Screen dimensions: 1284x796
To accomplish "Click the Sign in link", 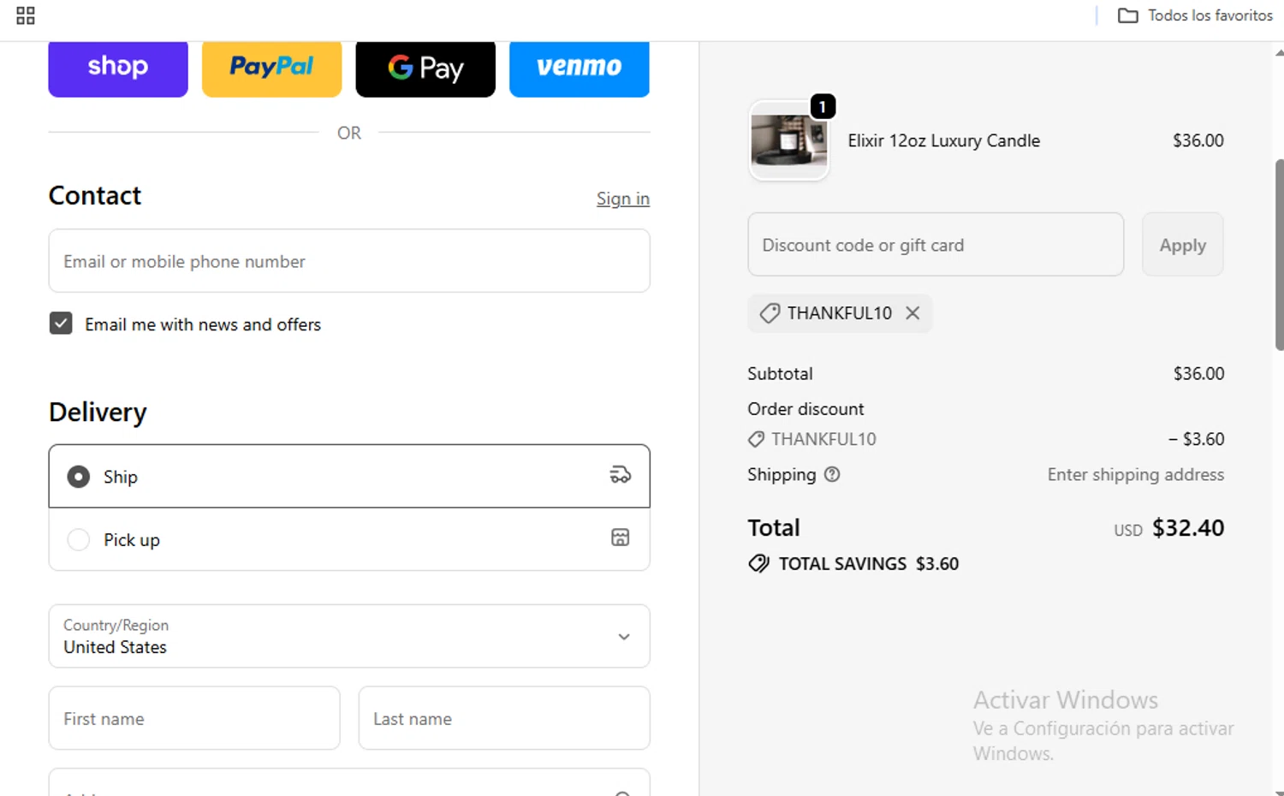I will 622,199.
